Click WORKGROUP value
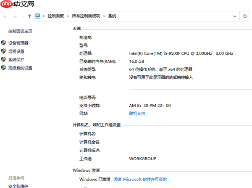This screenshot has width=252, height=188. pos(142,159)
